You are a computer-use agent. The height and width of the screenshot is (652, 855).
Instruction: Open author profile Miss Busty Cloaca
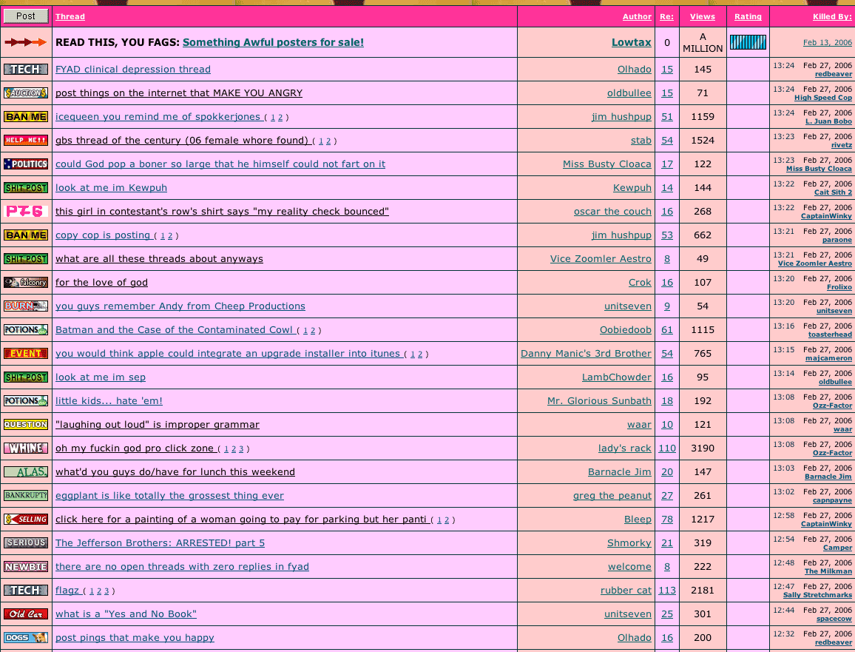click(x=607, y=164)
